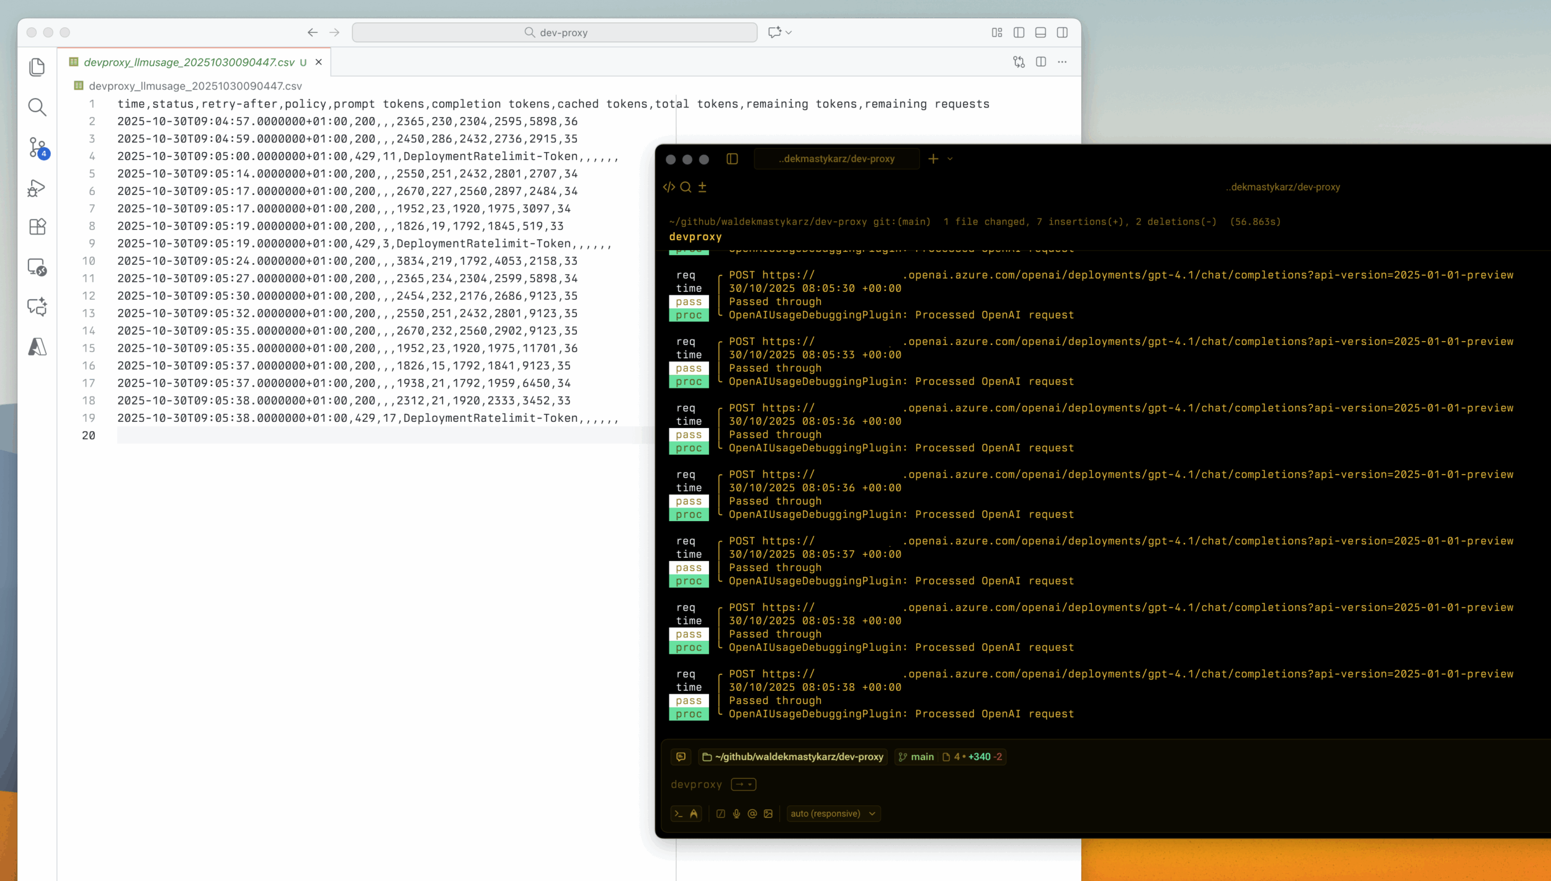Viewport: 1551px width, 881px height.
Task: Click the attach image icon in the terminal input
Action: pyautogui.click(x=768, y=813)
